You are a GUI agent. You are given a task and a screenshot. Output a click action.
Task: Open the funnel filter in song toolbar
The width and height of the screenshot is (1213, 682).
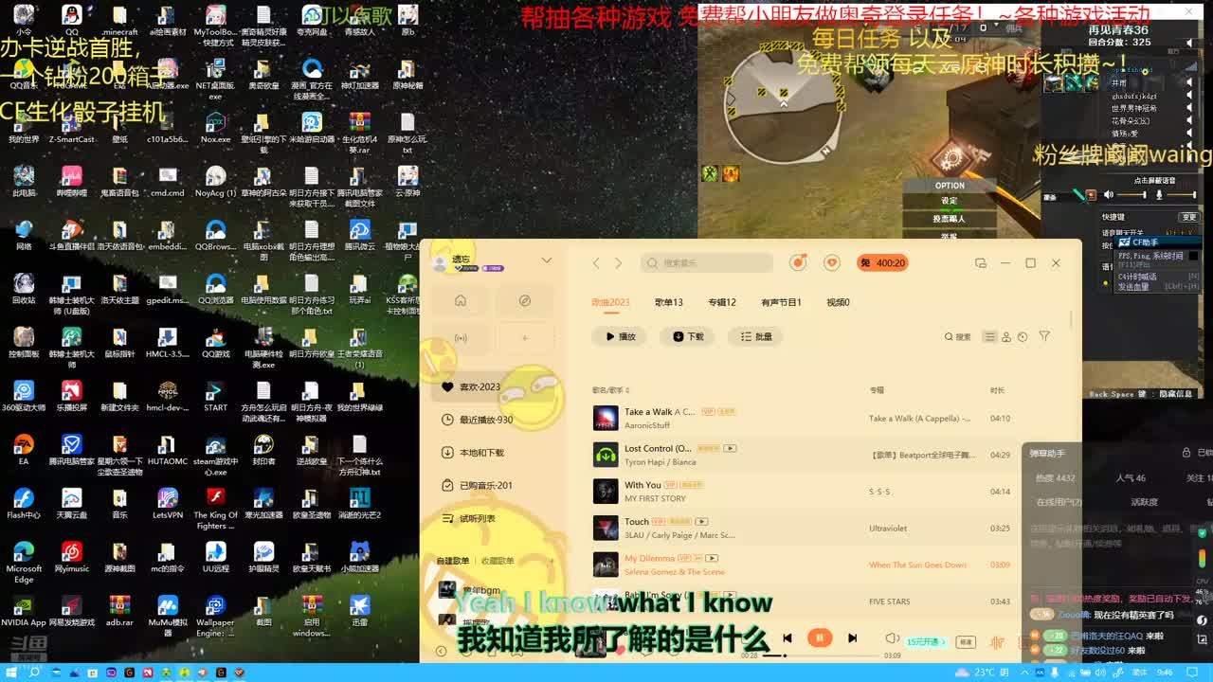(x=1044, y=336)
